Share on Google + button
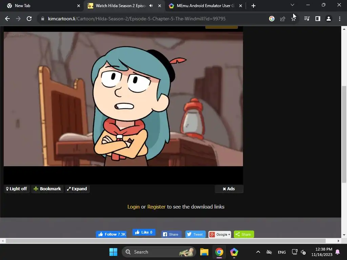 tap(220, 234)
